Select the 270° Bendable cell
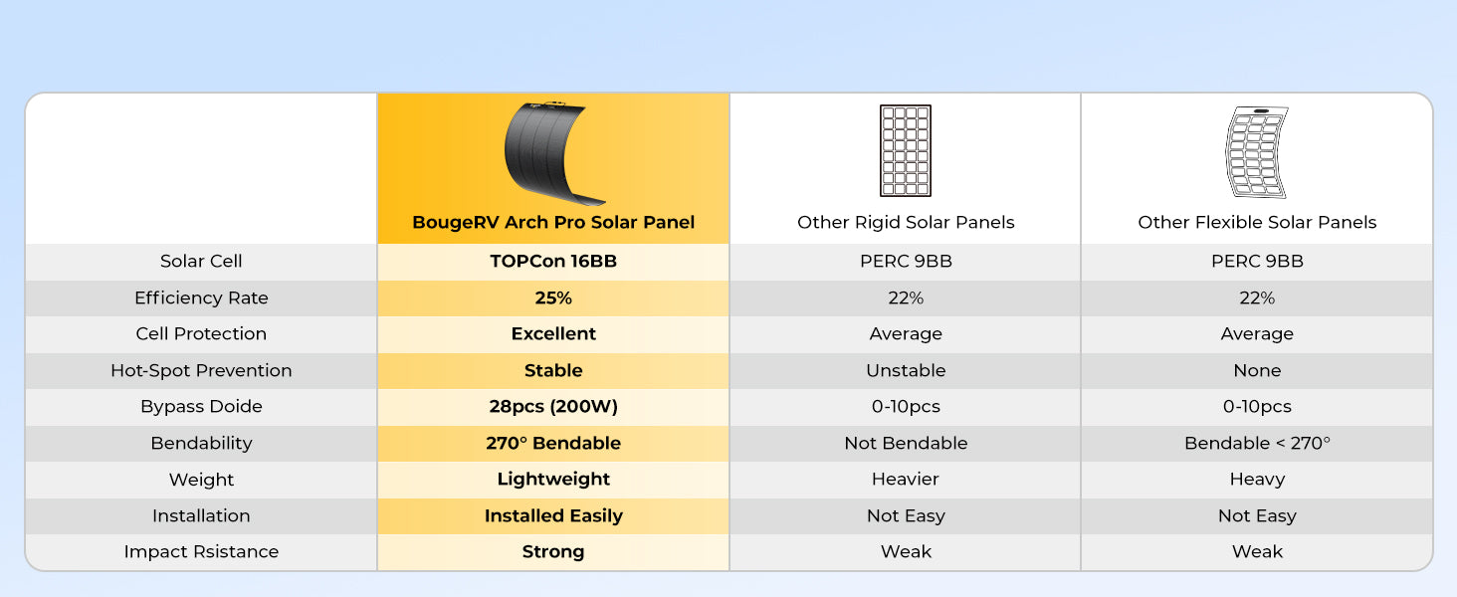The image size is (1457, 597). (553, 444)
